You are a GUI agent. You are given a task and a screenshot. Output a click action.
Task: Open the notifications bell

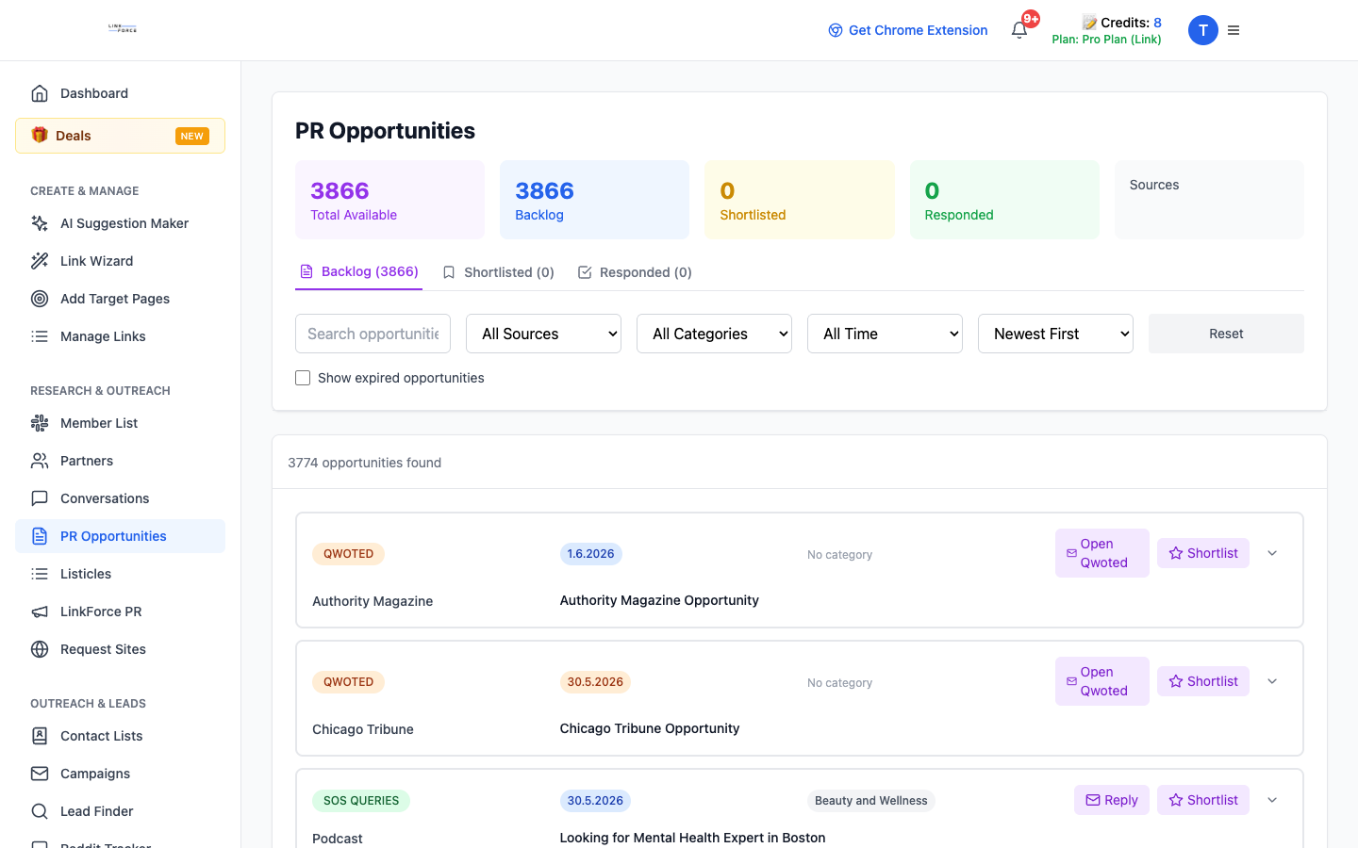[1019, 30]
